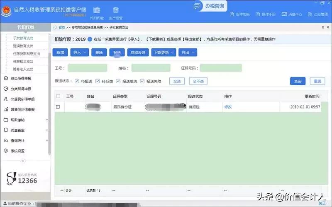Collapse the sidebar with the arrow handle

23,161
